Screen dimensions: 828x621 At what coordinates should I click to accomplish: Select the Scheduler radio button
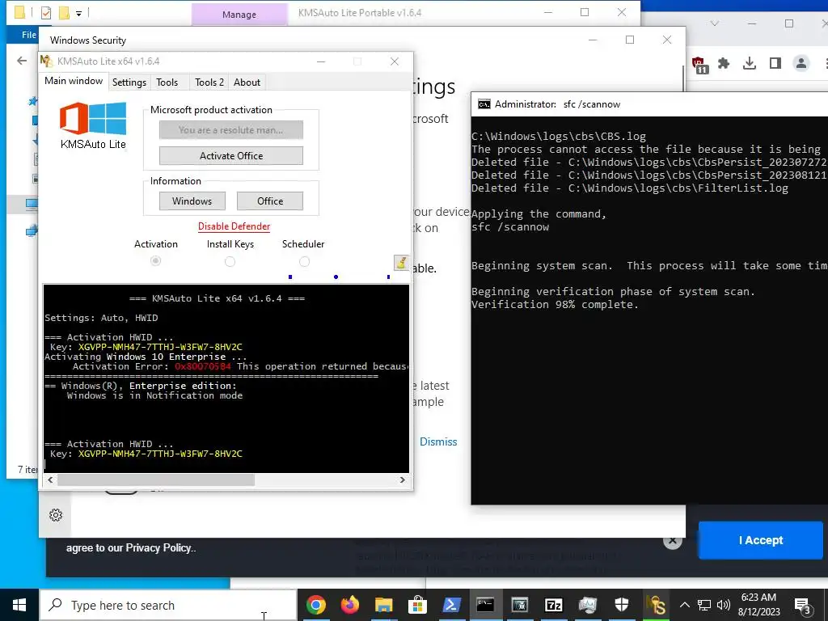tap(304, 261)
